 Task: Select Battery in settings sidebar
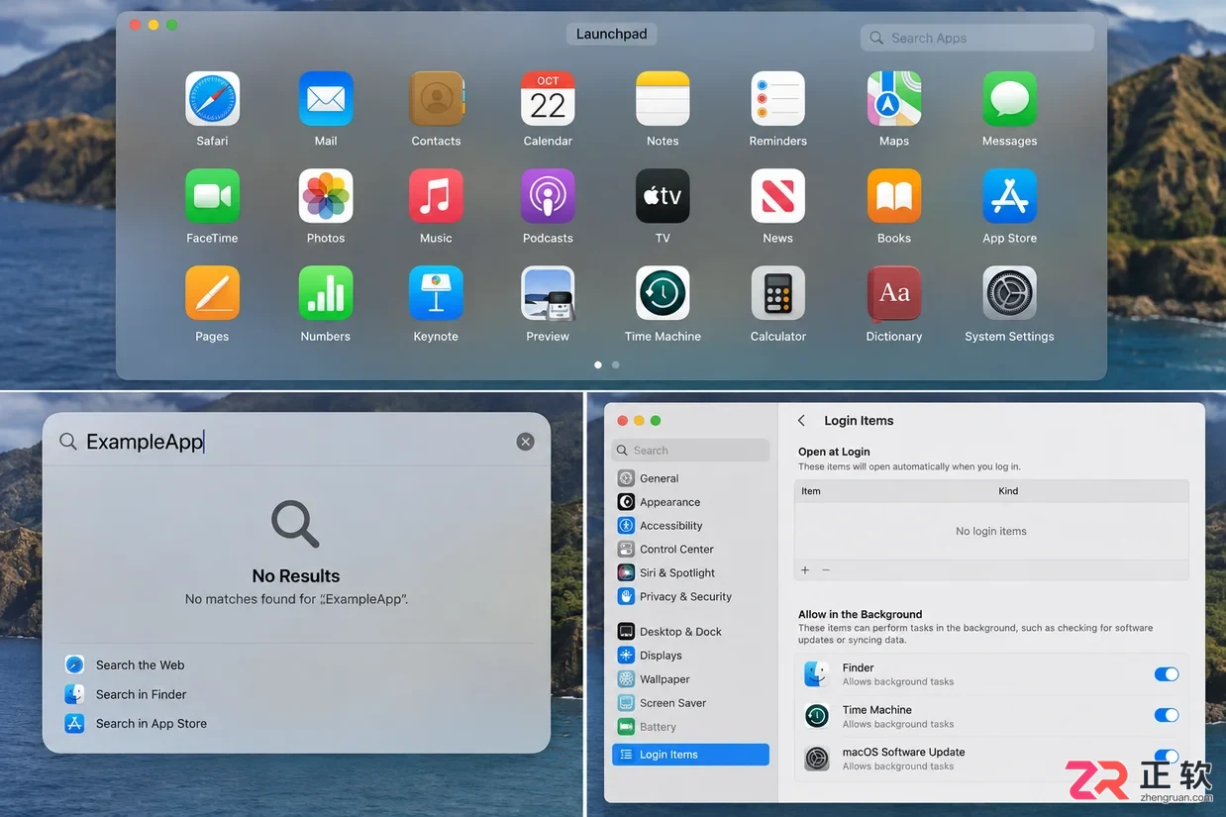[690, 727]
